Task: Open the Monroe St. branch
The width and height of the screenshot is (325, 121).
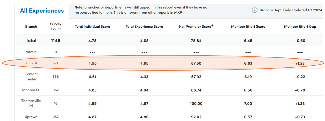Action: coord(31,90)
